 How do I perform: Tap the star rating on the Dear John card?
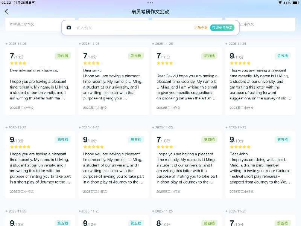[240, 147]
